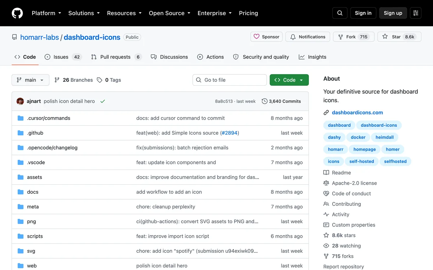
Task: Open the dashboard-icons repository link
Action: click(x=92, y=37)
